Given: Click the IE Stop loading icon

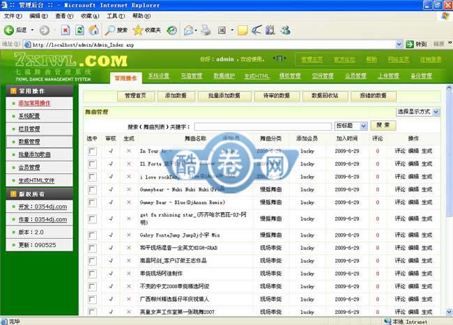Looking at the screenshot, I should [66, 30].
